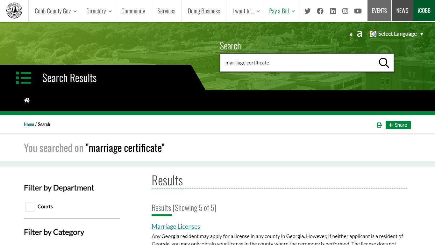Viewport: 435px width, 245px height.
Task: Click the green Share button
Action: click(398, 125)
